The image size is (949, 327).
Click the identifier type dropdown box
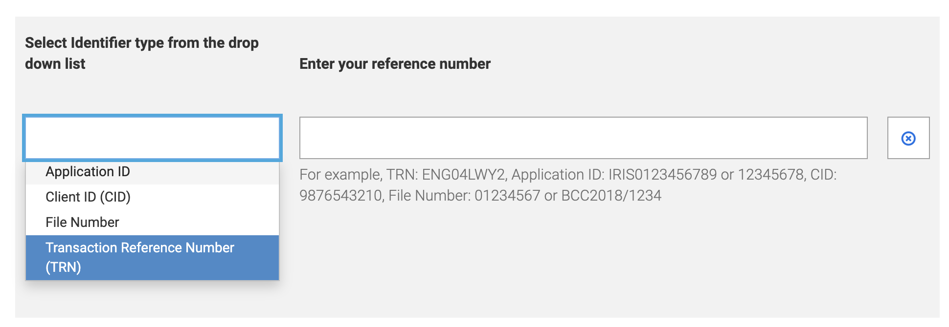pos(152,138)
